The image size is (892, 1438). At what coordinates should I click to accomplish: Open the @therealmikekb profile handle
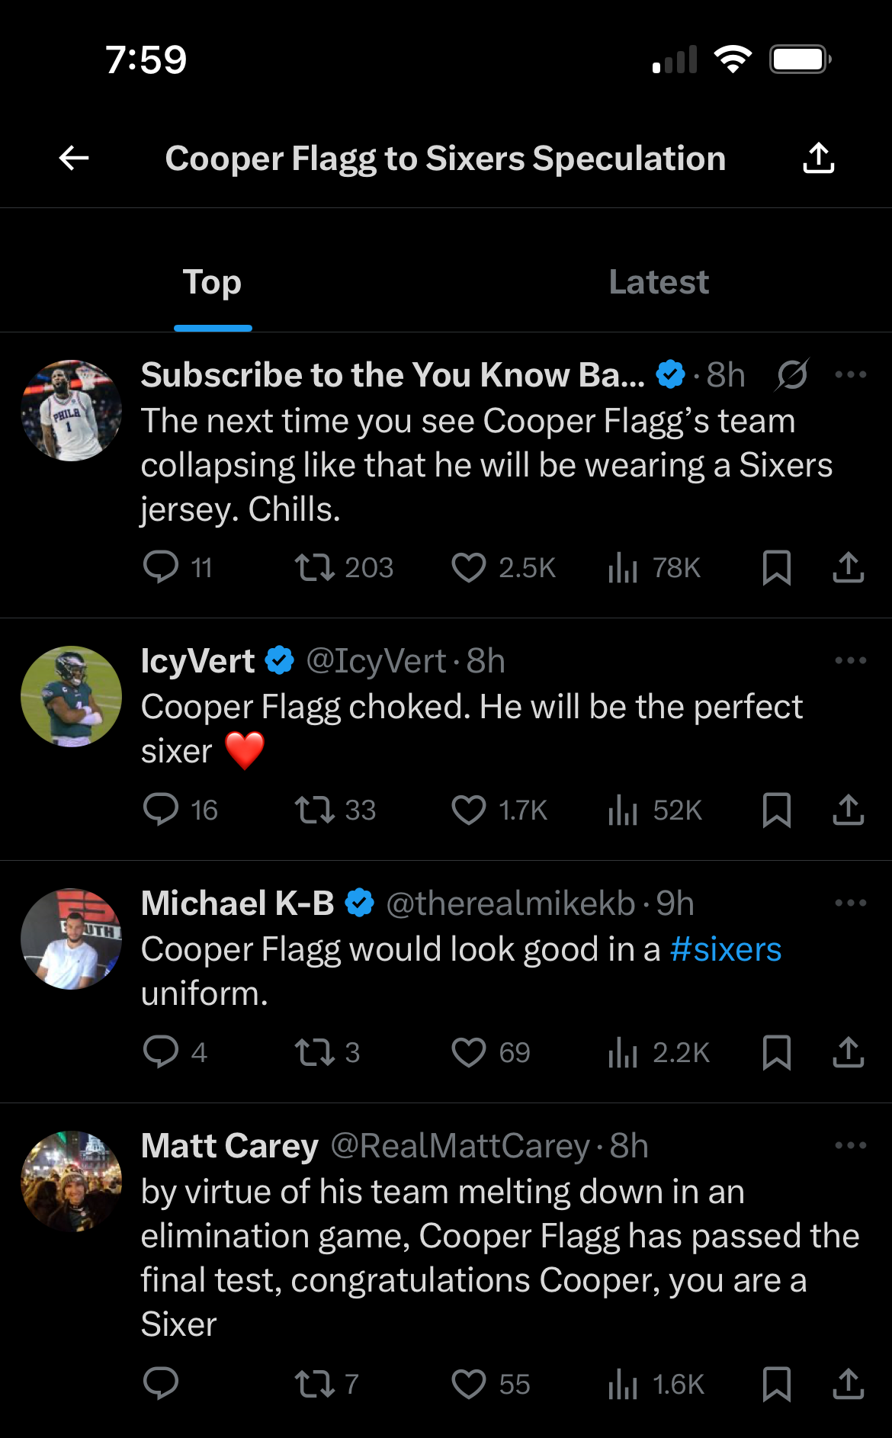(x=510, y=904)
